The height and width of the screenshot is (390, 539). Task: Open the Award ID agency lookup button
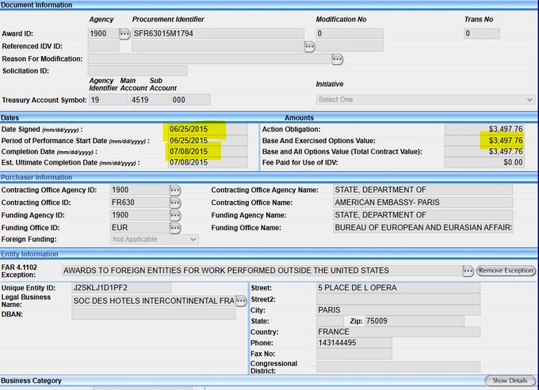point(124,34)
